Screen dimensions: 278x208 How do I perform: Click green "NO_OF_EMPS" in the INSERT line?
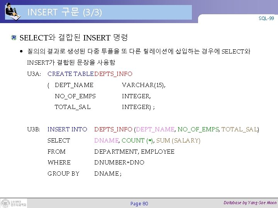198,129
